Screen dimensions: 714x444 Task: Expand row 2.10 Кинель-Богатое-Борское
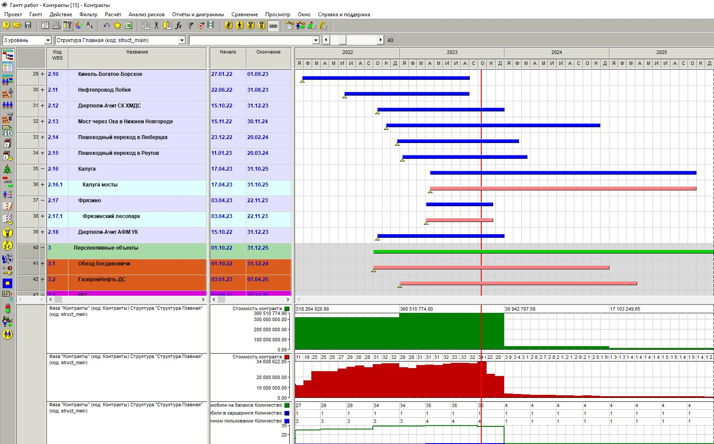tap(43, 74)
